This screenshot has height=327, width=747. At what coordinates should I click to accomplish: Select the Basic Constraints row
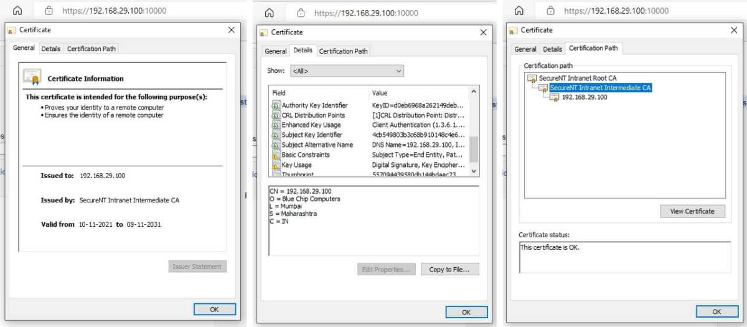point(369,155)
